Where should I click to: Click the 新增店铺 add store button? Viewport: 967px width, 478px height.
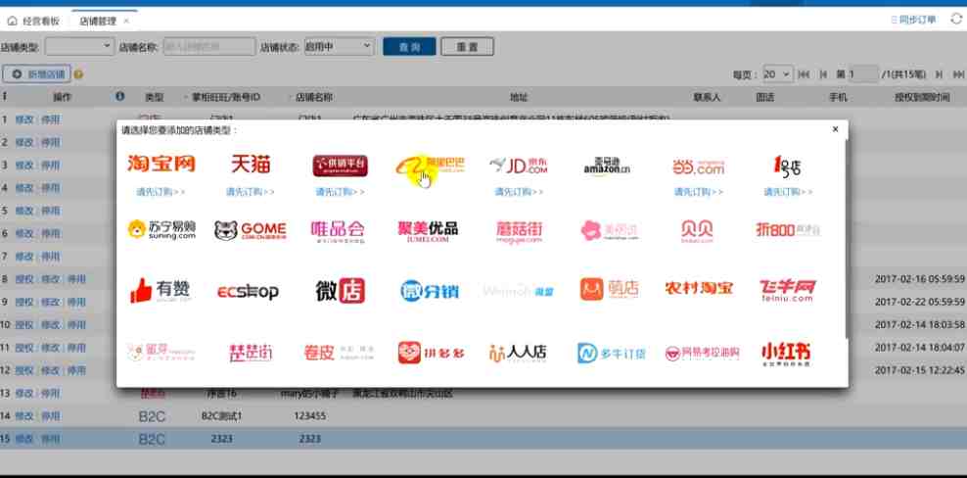tap(36, 74)
